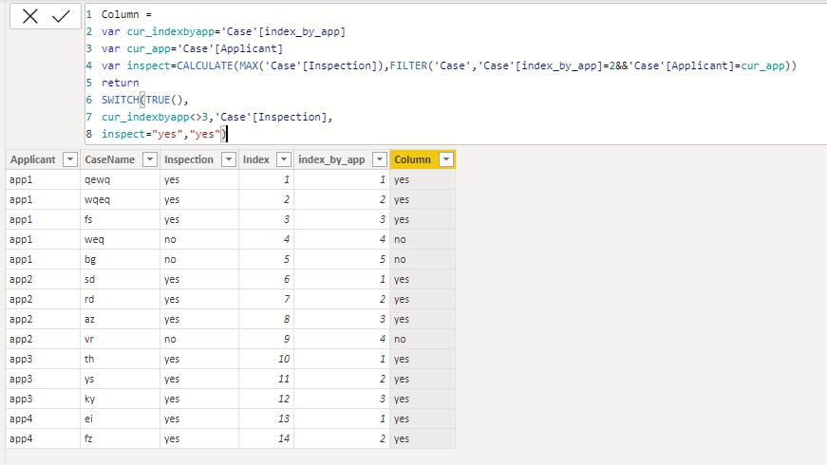Click the return keyword on line 5
Viewport: 827px width, 465px height.
click(x=121, y=83)
